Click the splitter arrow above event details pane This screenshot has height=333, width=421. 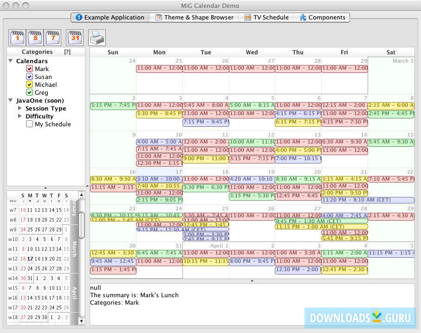[x=252, y=281]
